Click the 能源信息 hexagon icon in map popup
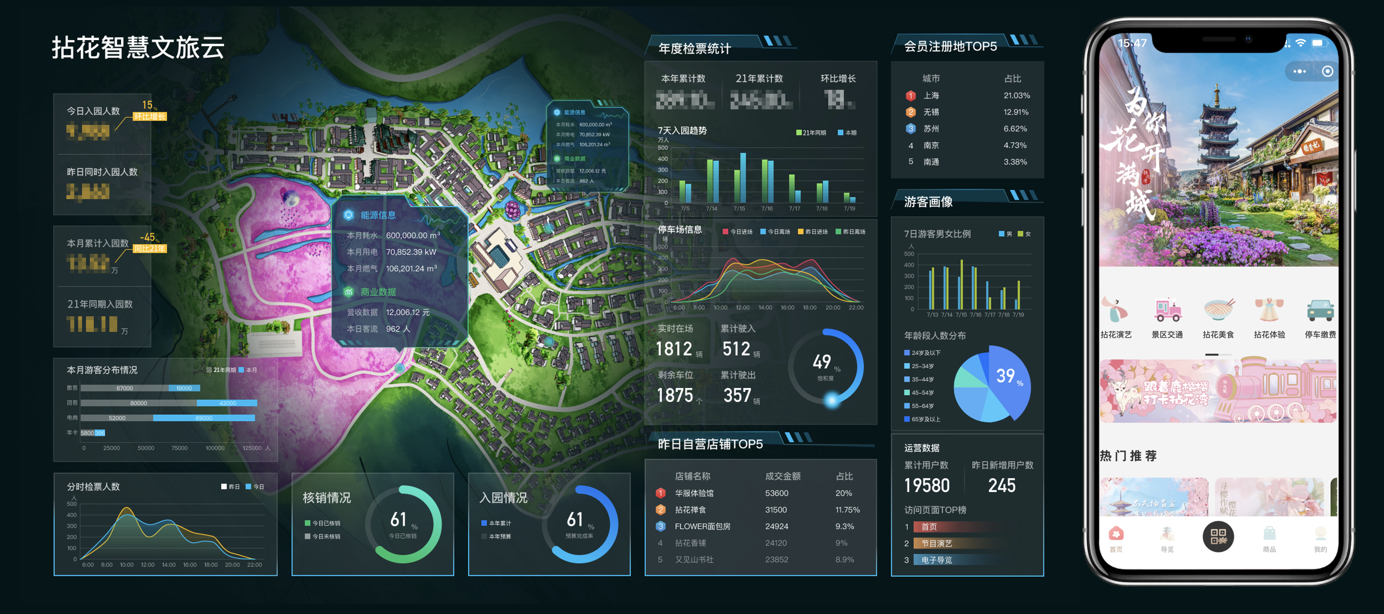Viewport: 1384px width, 614px height. [349, 215]
